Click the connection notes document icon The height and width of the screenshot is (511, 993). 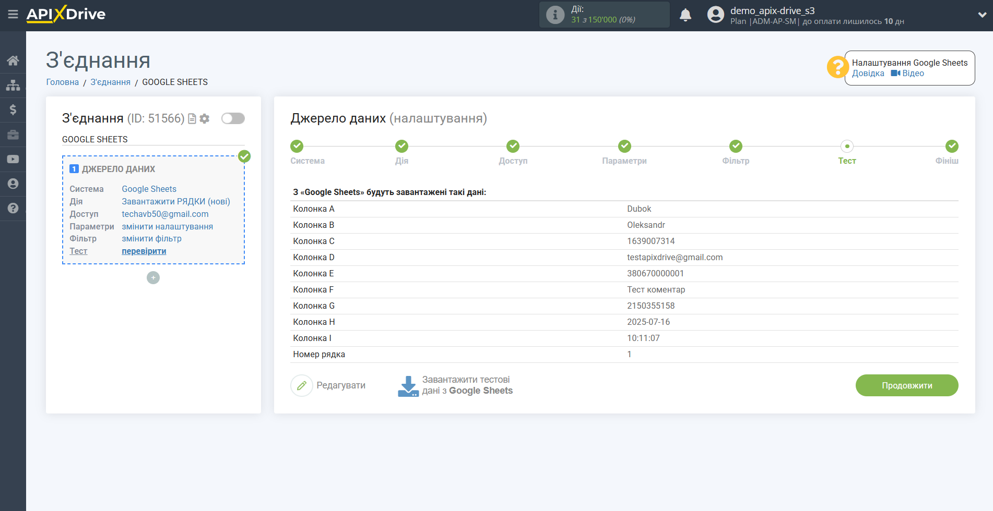192,119
